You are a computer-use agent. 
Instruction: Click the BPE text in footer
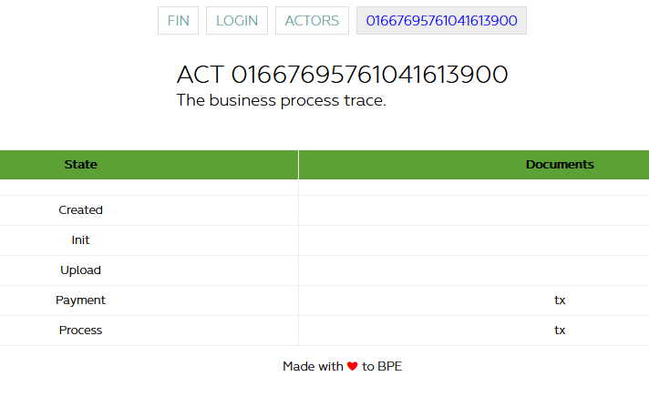390,366
